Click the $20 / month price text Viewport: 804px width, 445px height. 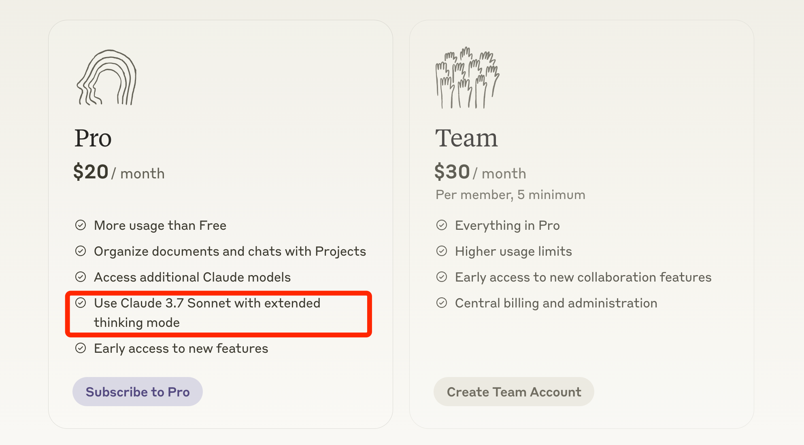[119, 172]
